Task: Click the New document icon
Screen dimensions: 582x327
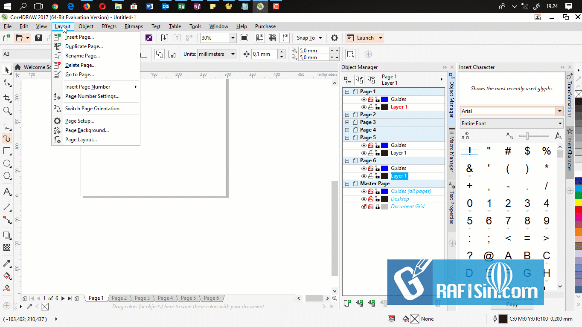Action: point(6,38)
